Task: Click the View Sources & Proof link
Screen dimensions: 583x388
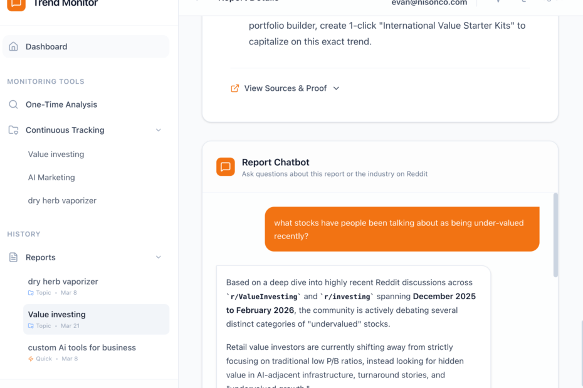Action: [285, 88]
